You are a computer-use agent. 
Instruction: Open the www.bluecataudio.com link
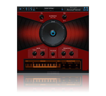click(x=53, y=72)
